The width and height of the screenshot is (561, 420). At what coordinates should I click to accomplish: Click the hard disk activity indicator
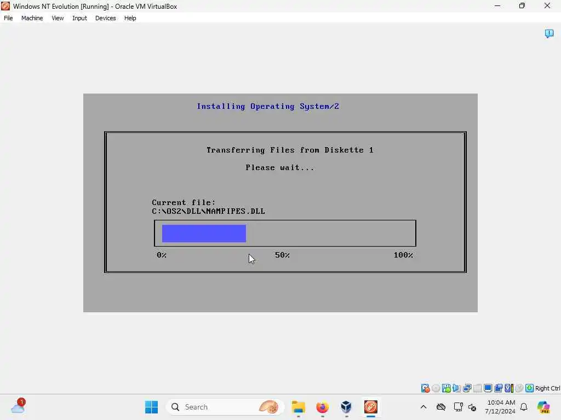click(x=425, y=388)
